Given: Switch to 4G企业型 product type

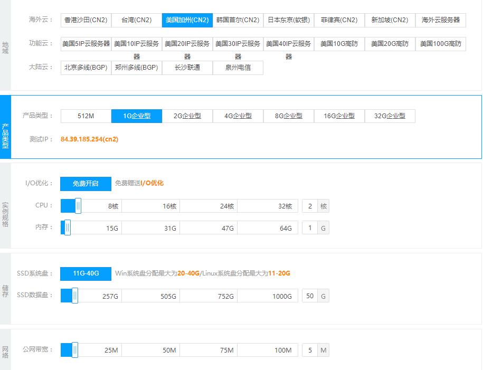Looking at the screenshot, I should pyautogui.click(x=238, y=116).
